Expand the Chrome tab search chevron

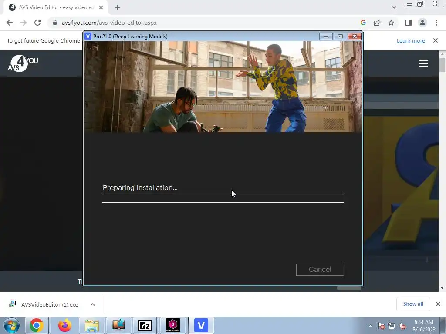click(394, 7)
